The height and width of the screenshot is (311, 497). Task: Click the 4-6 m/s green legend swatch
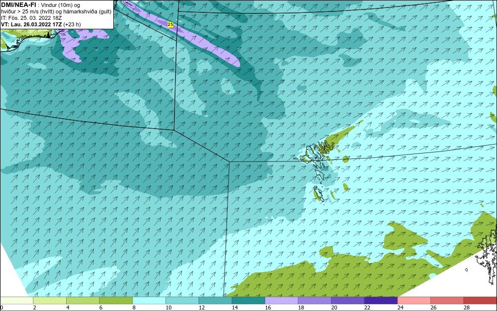click(83, 301)
